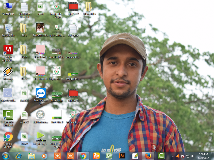Open the taskbar clock showing 3:30 PM
Image resolution: width=214 pixels, height=160 pixels.
(x=204, y=156)
